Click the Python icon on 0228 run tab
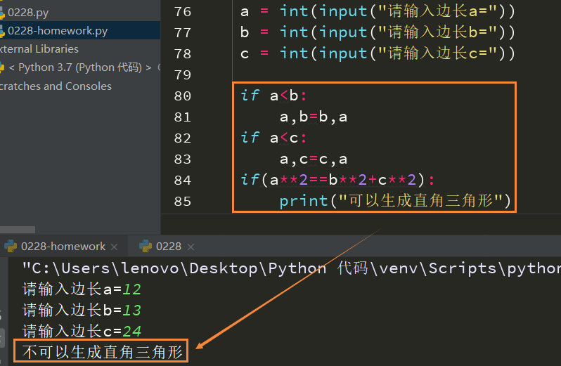 point(146,246)
